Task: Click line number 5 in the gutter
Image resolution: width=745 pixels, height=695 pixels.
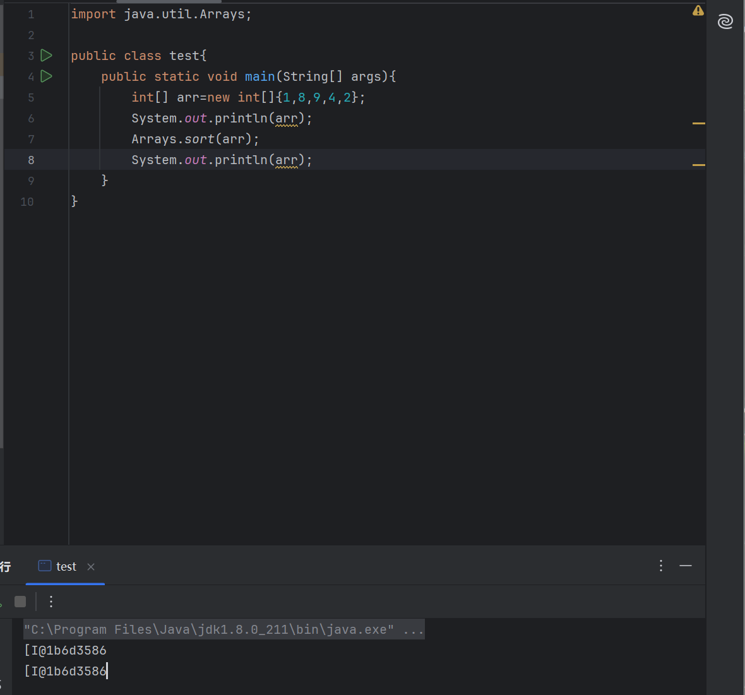Action: (x=31, y=98)
